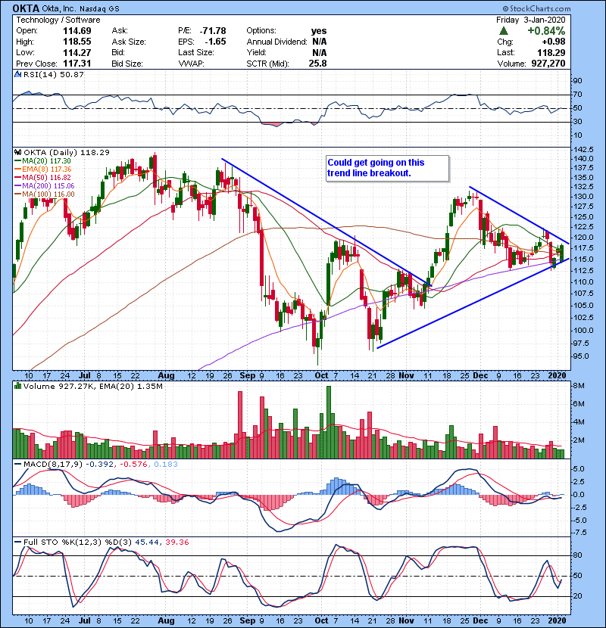Select the High value 118.55
Viewport: 606px width, 628px height.
click(77, 42)
